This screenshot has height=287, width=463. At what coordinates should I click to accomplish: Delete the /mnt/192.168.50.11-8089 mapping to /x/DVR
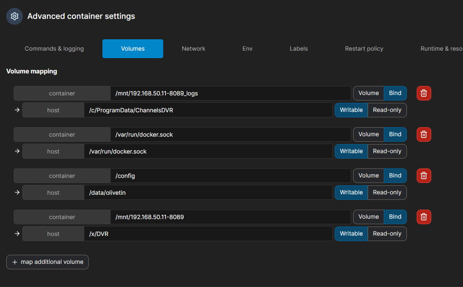(424, 217)
